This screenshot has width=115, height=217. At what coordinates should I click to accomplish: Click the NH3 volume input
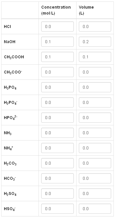[95, 133]
